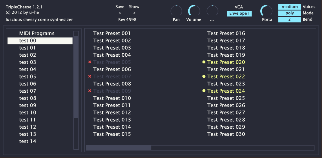
Task: Load Test Preset 003
Action: coord(112,48)
